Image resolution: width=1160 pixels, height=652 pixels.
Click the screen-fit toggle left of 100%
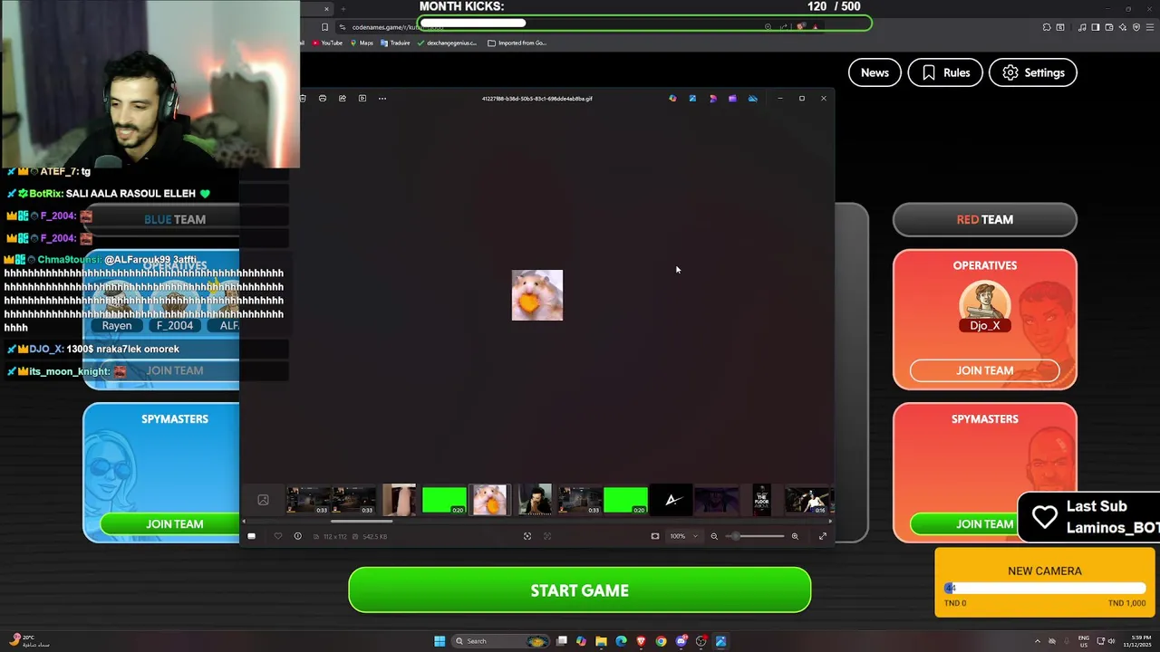point(655,536)
